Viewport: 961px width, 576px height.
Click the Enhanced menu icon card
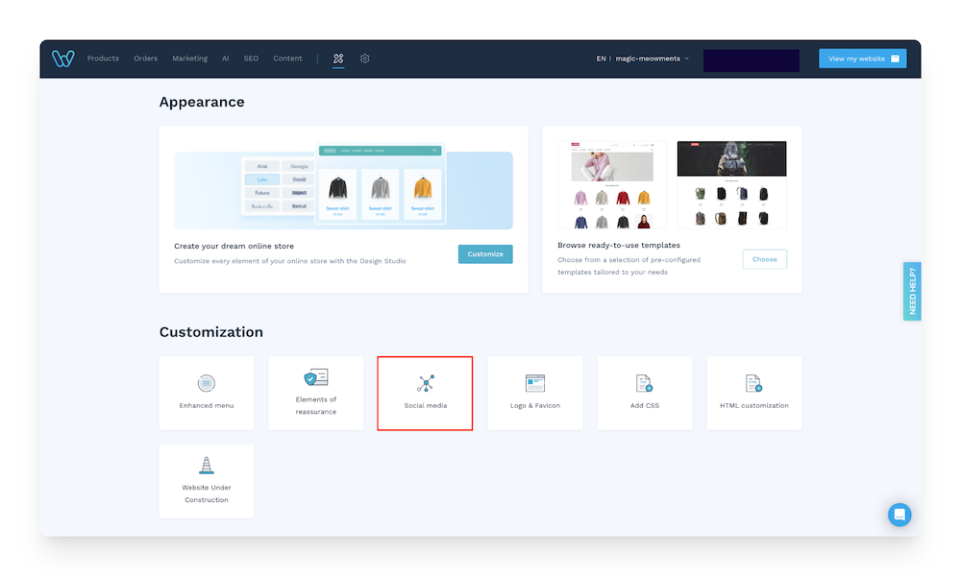point(206,393)
